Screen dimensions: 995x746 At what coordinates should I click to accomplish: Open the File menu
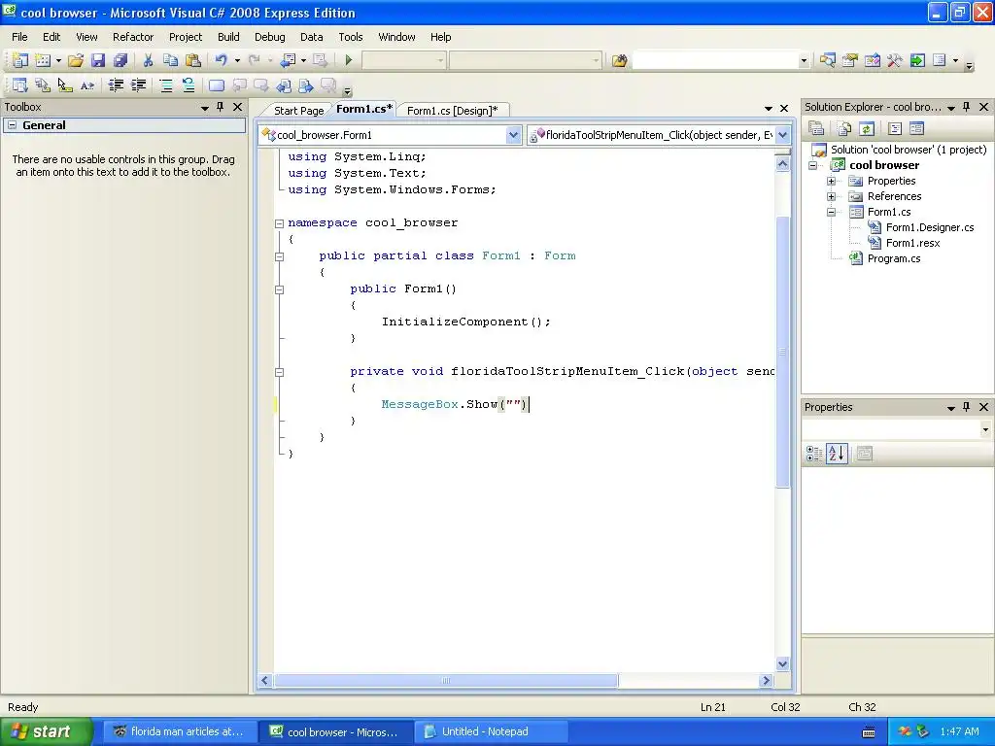point(19,37)
